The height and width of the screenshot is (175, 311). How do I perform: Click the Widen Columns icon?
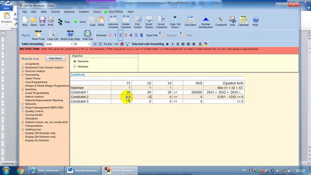[126, 22]
